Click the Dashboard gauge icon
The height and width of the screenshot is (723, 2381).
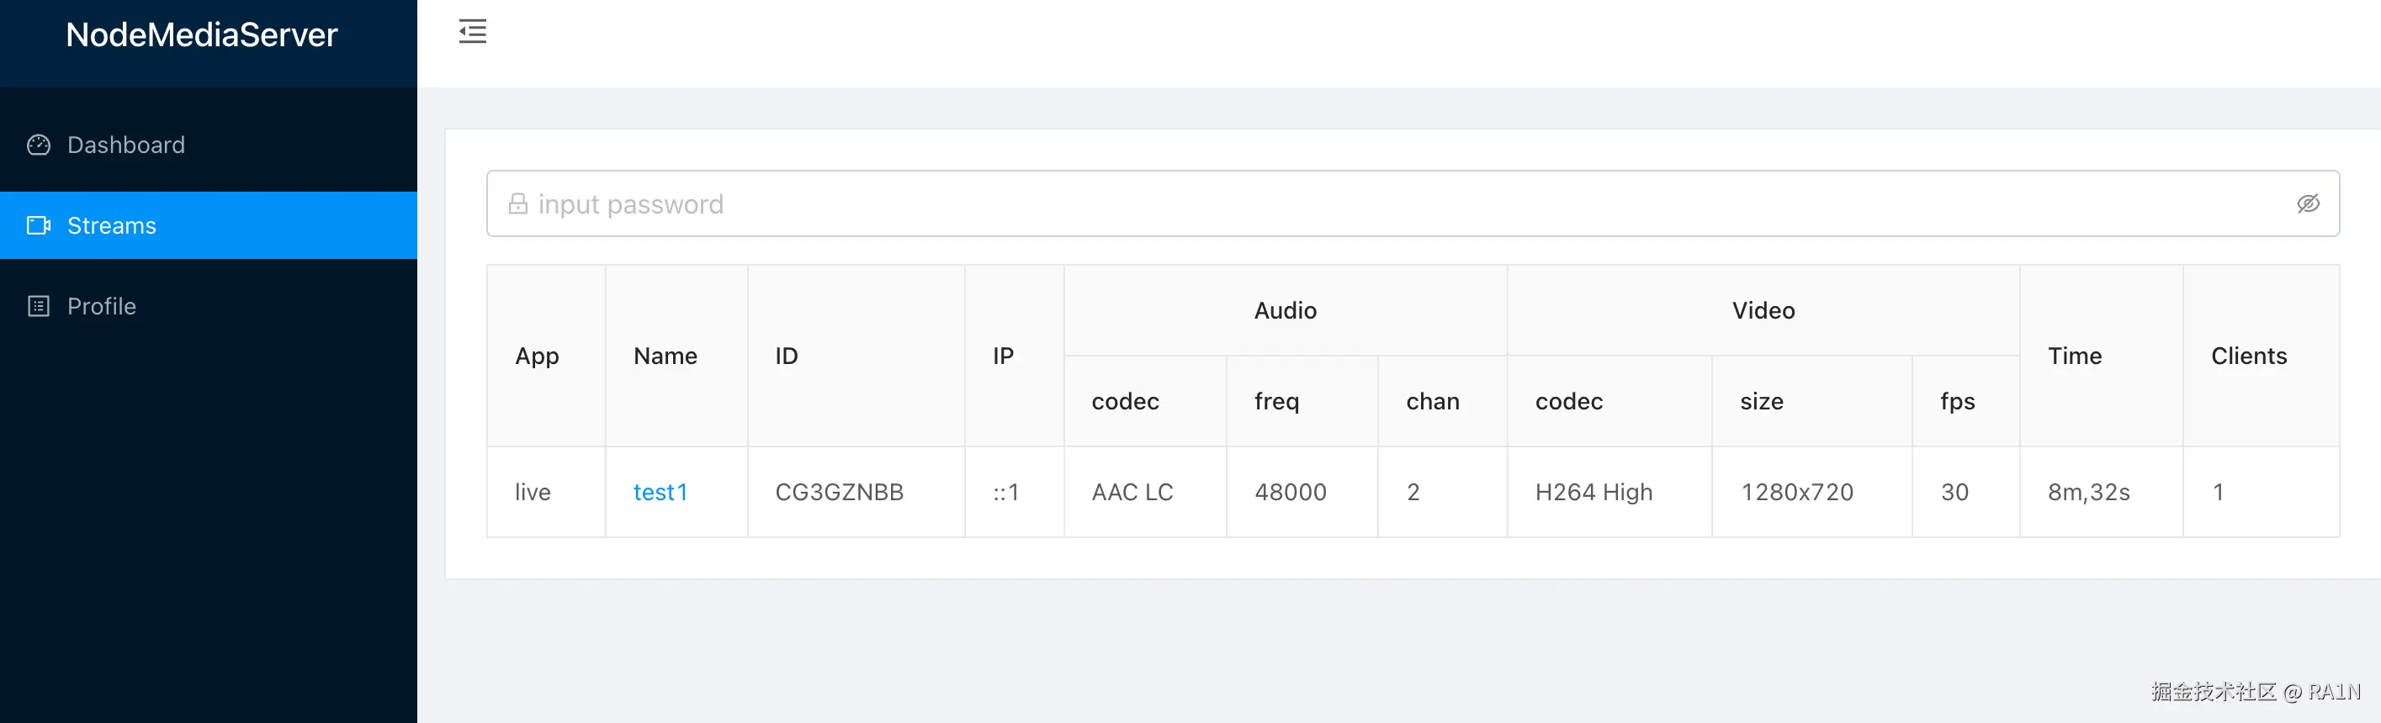click(39, 145)
